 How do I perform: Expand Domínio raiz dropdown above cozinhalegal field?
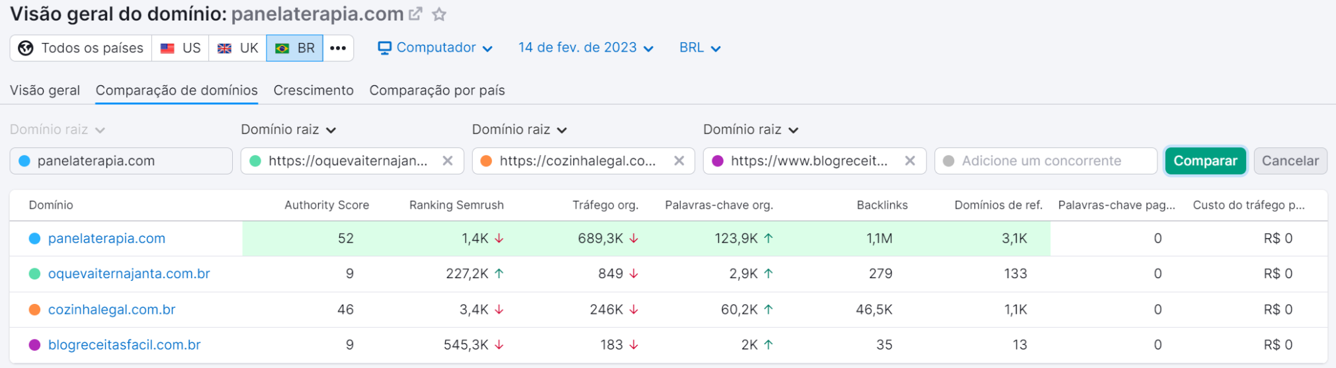coord(520,129)
